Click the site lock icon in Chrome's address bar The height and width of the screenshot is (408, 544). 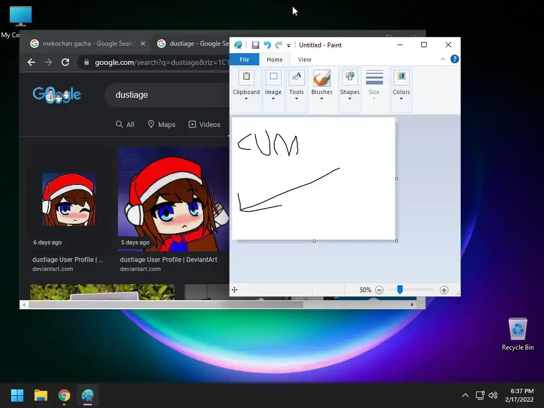click(x=87, y=62)
